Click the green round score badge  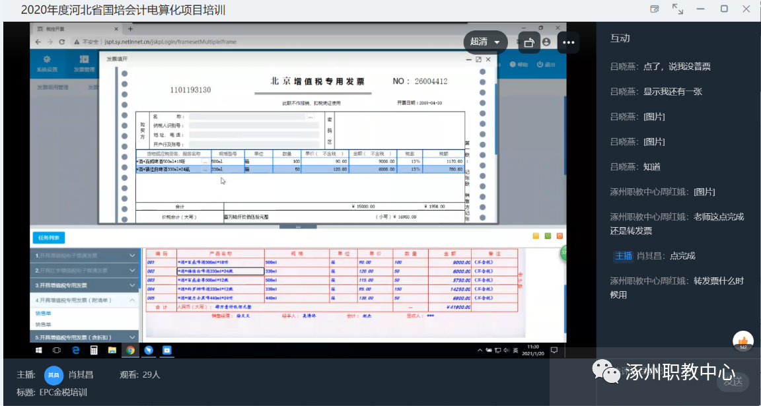[563, 254]
